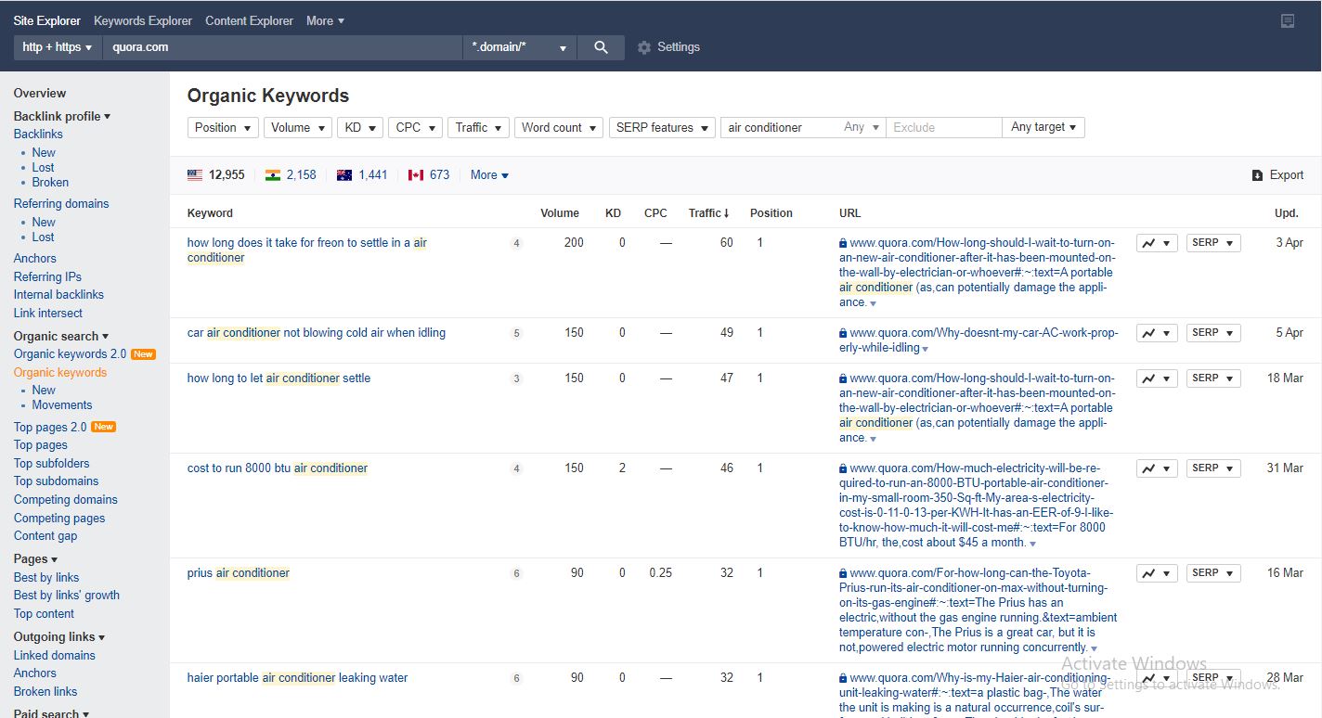Screen dimensions: 1322x718
Task: Open the trend chart for the car air conditioner idling row
Action: coord(1157,333)
